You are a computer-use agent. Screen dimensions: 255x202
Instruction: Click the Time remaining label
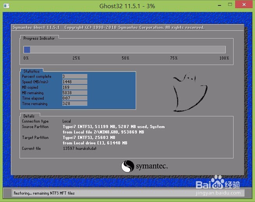(x=35, y=104)
